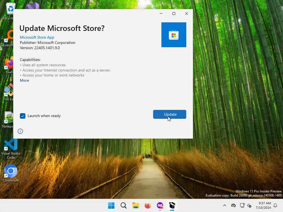283x212 pixels.
Task: Click the Update button
Action: coord(169,114)
